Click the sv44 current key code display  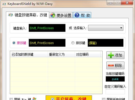115,79
